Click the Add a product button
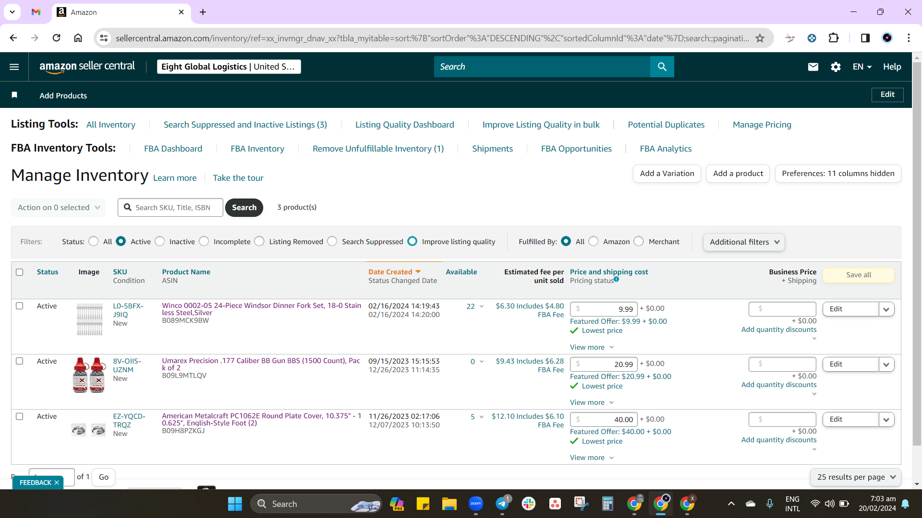The image size is (922, 518). pyautogui.click(x=738, y=174)
